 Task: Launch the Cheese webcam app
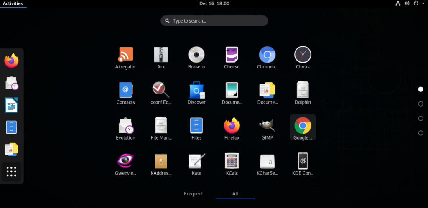232,58
